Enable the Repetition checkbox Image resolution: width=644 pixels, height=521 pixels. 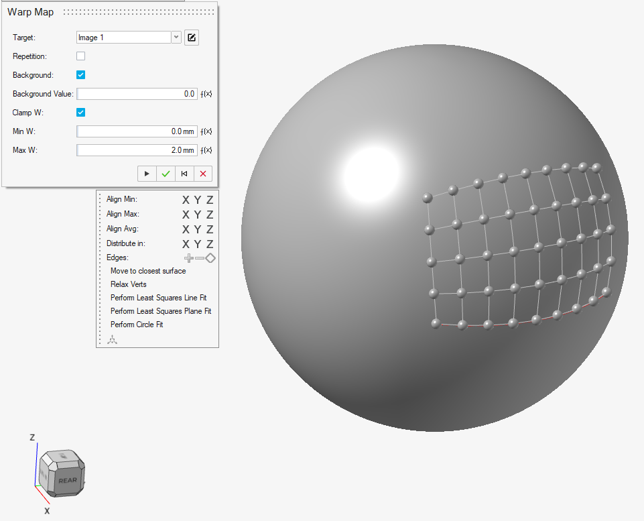(80, 56)
